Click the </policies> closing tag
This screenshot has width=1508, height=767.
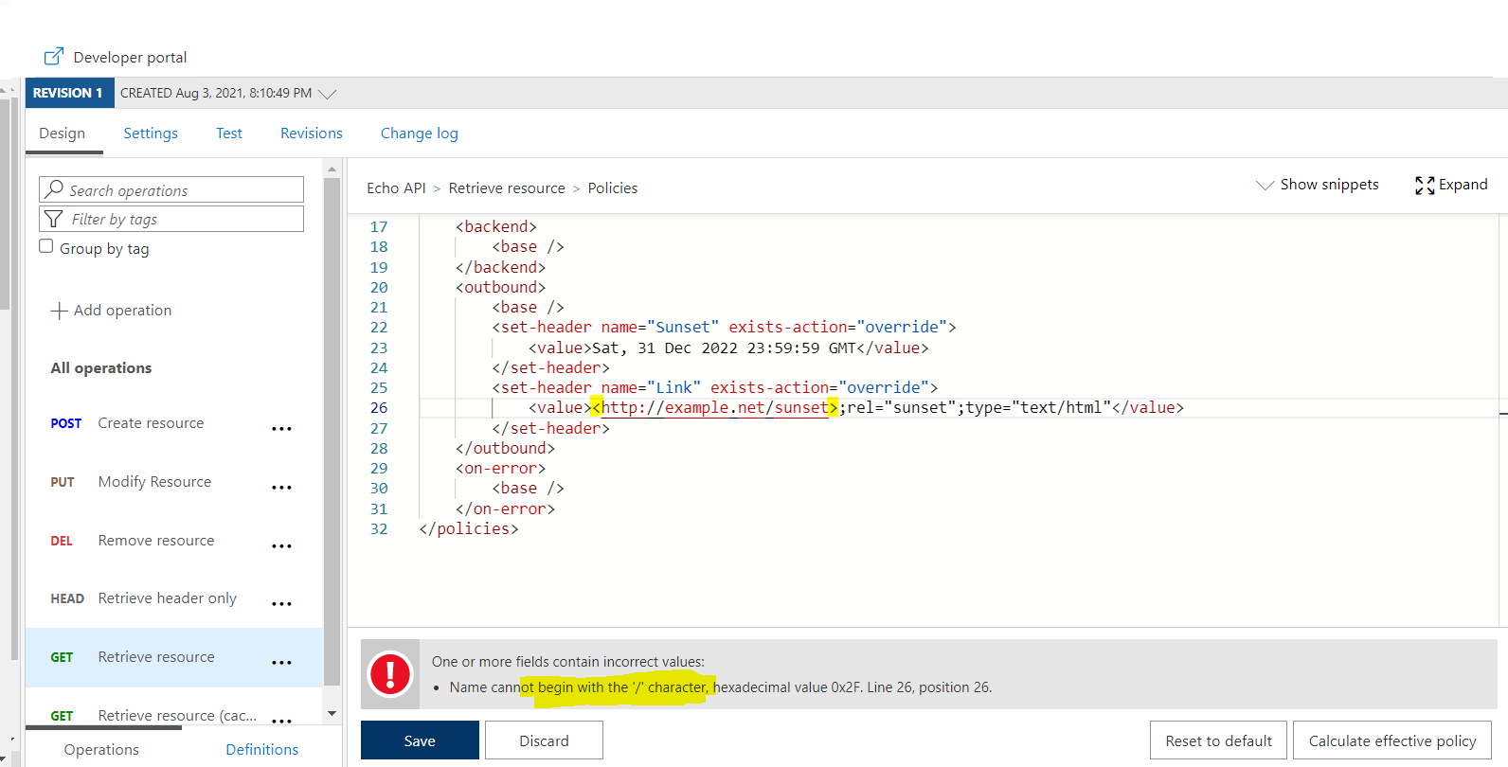click(x=469, y=529)
